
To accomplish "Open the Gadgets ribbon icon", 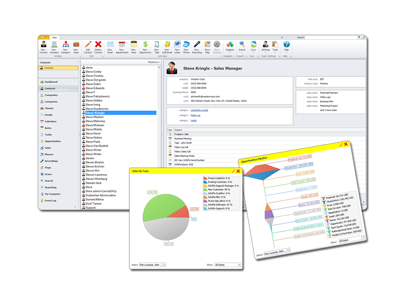I will pyautogui.click(x=230, y=47).
